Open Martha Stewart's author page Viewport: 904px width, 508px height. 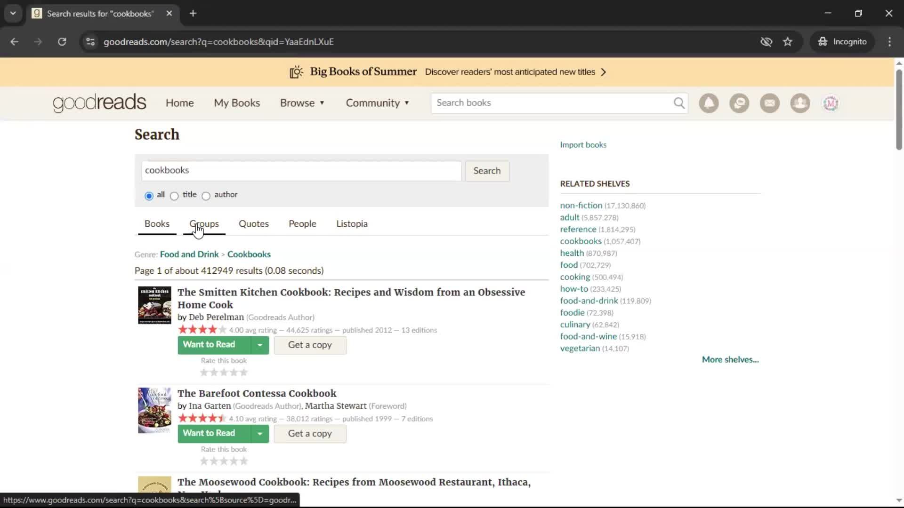pos(335,406)
